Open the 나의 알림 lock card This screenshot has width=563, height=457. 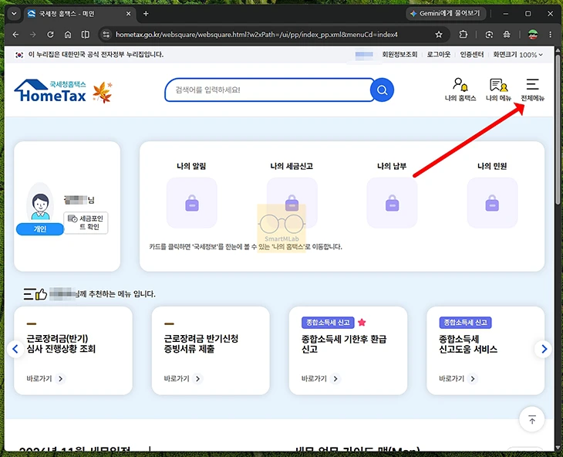click(x=192, y=202)
